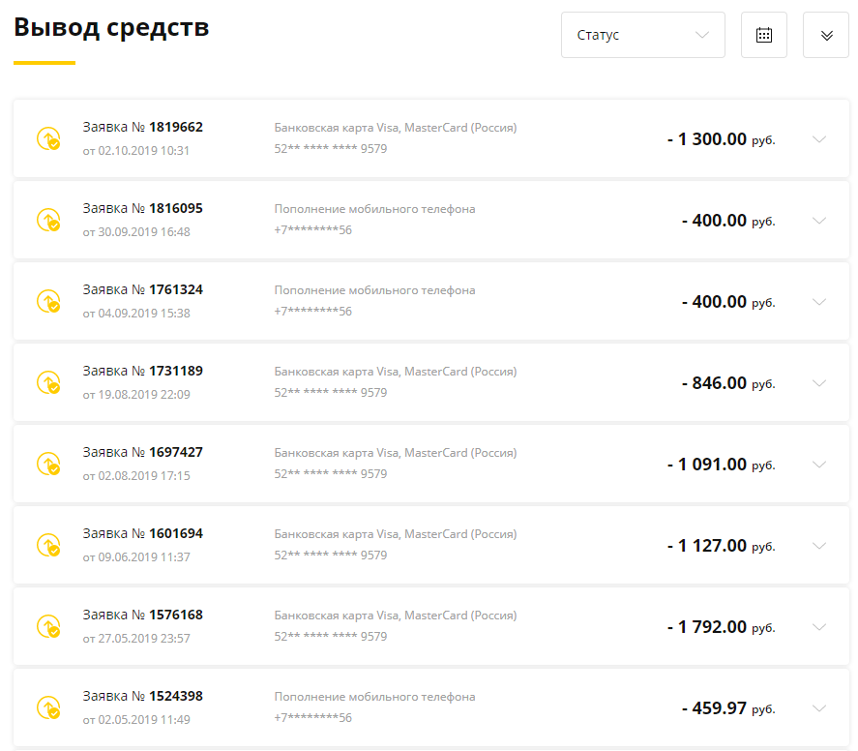
Task: Click the double-chevron expand all button
Action: (x=826, y=35)
